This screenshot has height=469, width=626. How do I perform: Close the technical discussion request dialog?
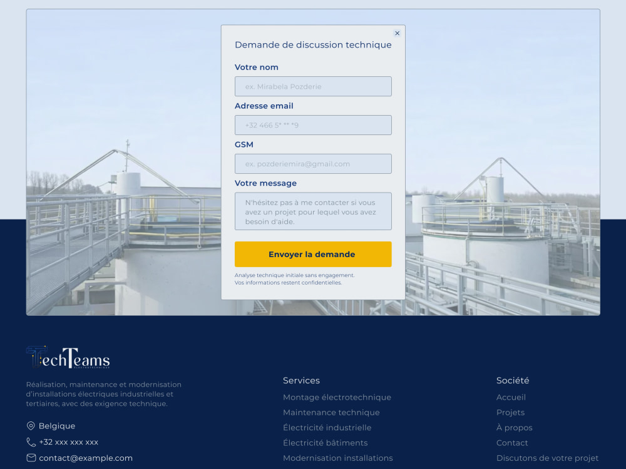click(397, 33)
